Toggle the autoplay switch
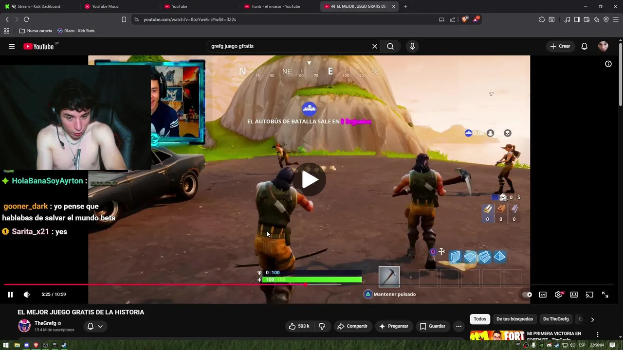 (x=527, y=294)
